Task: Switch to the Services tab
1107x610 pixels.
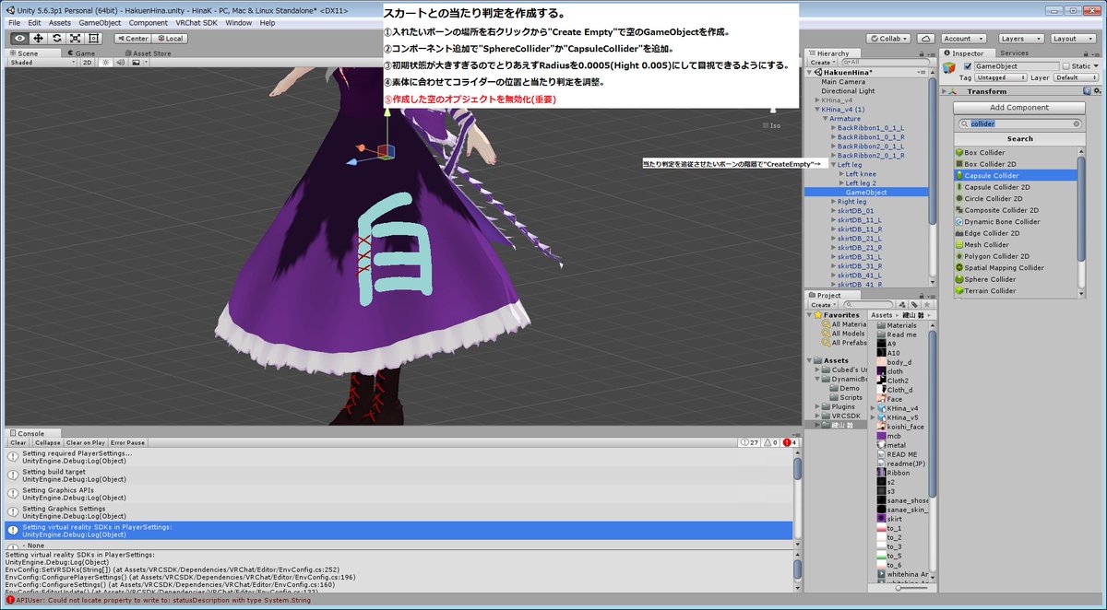Action: [1014, 53]
